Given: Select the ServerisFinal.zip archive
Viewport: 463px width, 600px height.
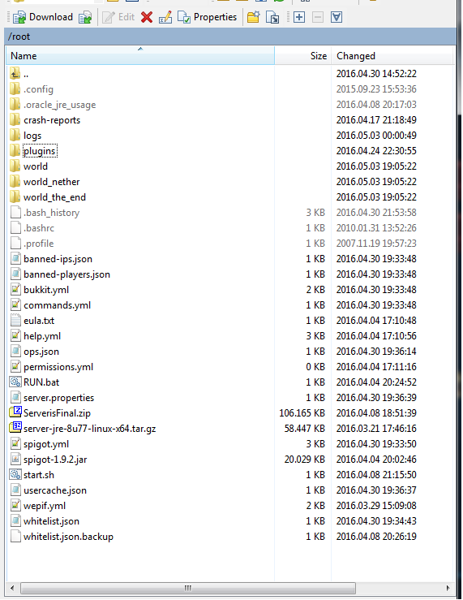Looking at the screenshot, I should click(57, 413).
